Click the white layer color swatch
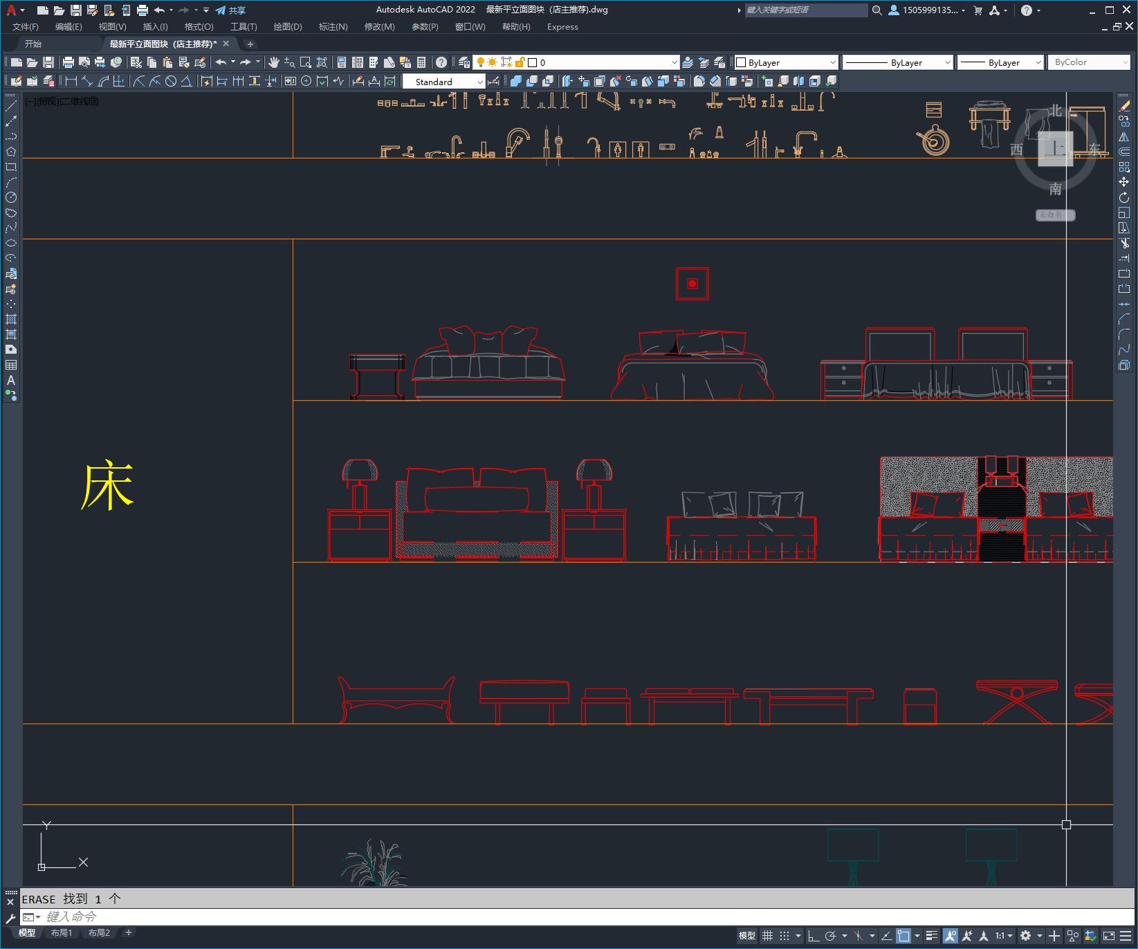1138x949 pixels. tap(533, 62)
